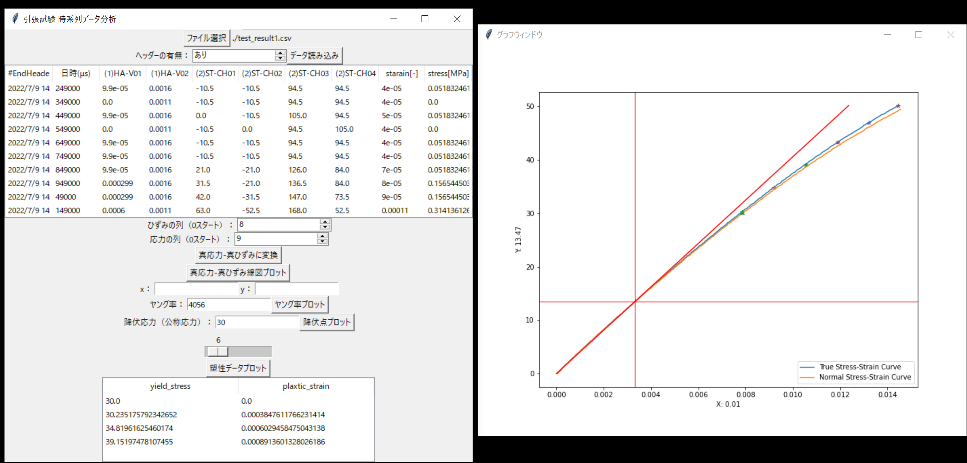Click the down arrow of the ヘッダーの有無 spinbox

pos(280,58)
